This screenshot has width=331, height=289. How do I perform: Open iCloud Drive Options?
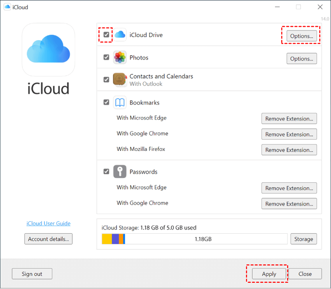coord(301,36)
